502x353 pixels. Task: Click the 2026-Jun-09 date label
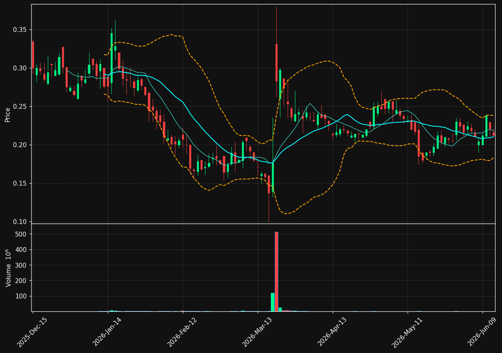[x=482, y=332]
